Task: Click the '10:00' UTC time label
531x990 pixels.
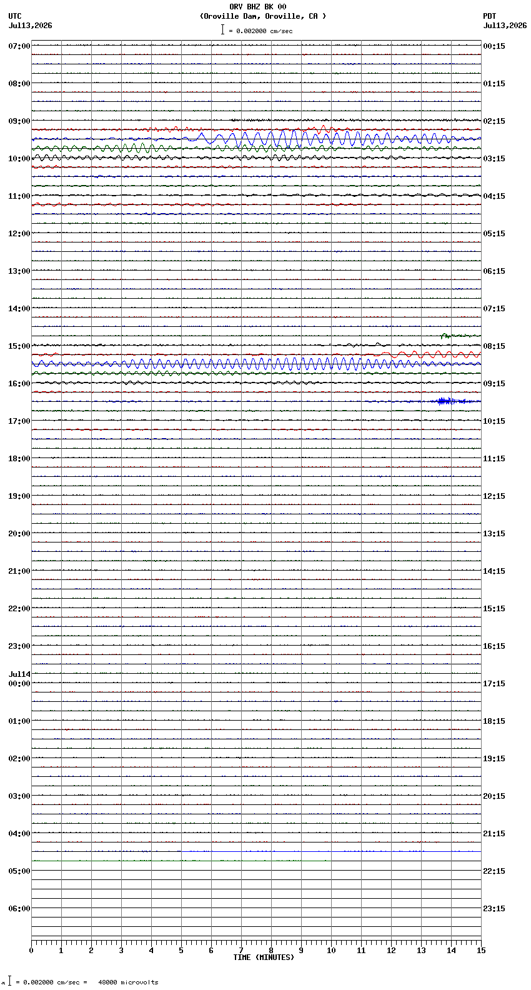Action: [19, 159]
